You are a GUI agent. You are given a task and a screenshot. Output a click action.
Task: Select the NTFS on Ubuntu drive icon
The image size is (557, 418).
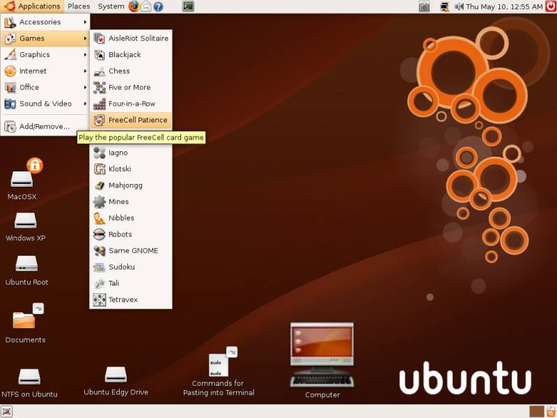pyautogui.click(x=29, y=377)
